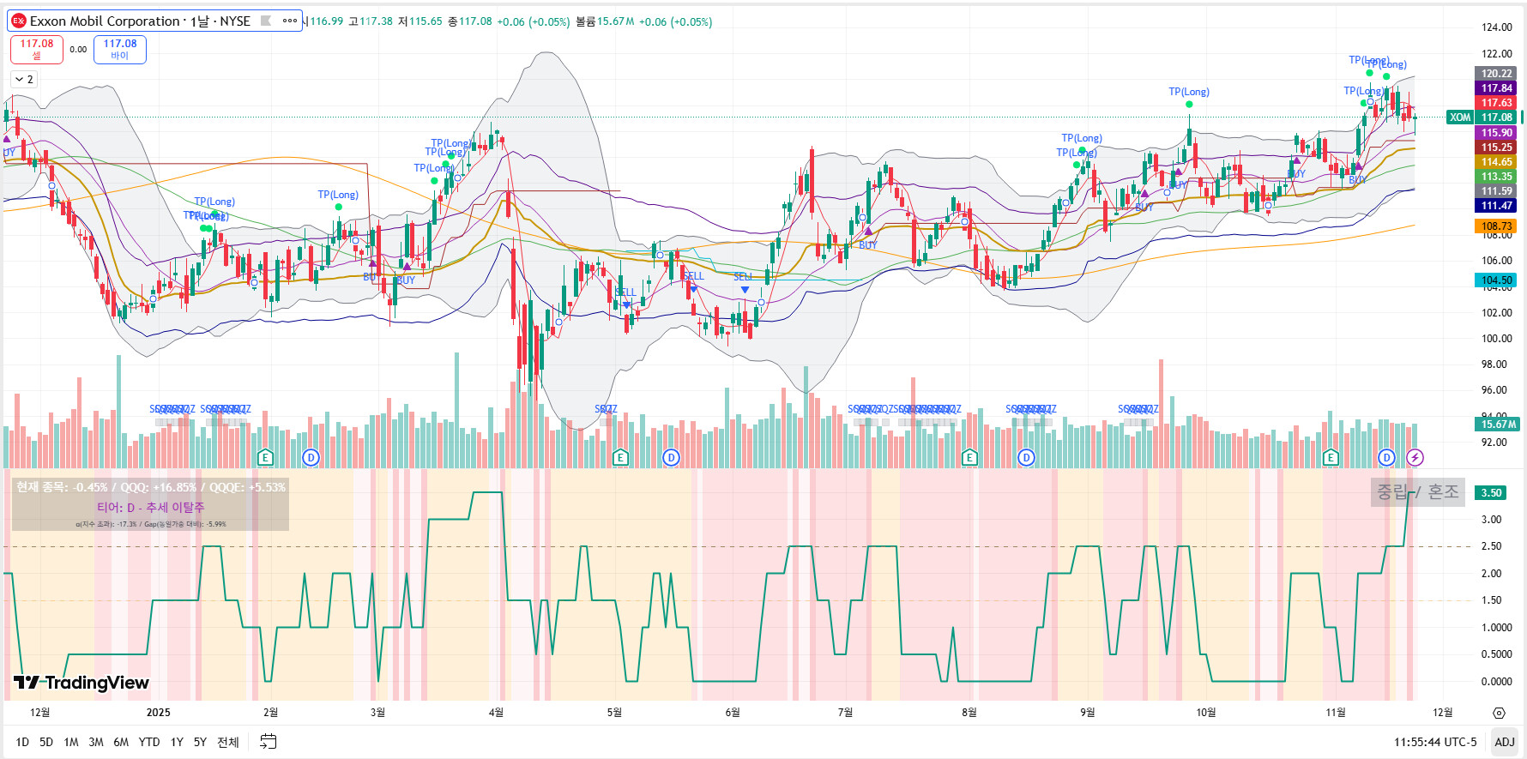Viewport: 1527px width, 759px height.
Task: Open the three-dots more menu in legend
Action: point(290,21)
